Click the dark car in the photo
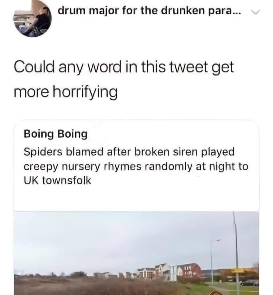 pos(249,283)
